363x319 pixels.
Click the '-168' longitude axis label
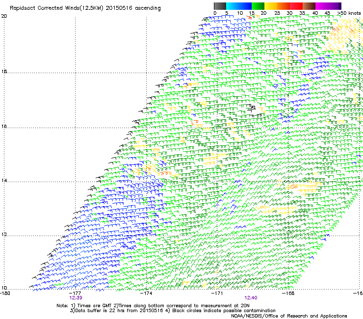click(x=288, y=293)
